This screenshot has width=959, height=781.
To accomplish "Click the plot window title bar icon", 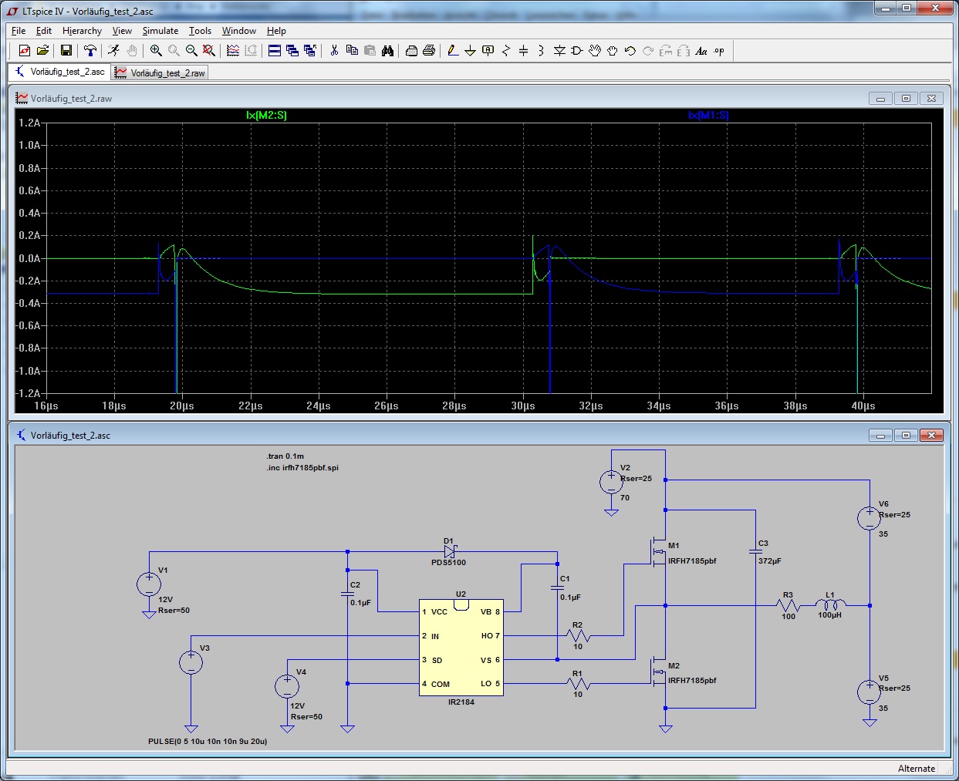I will [22, 99].
